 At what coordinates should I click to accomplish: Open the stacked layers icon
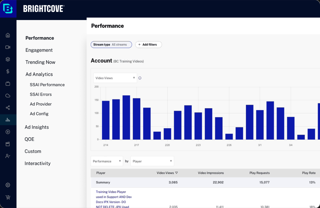point(8,59)
